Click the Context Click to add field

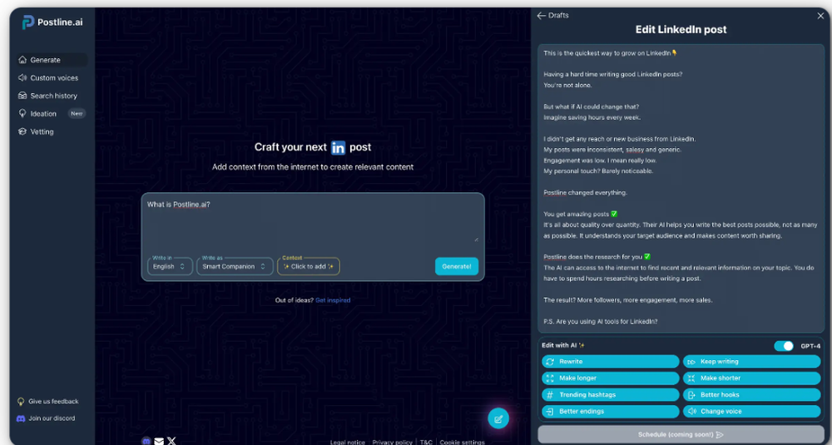point(309,266)
